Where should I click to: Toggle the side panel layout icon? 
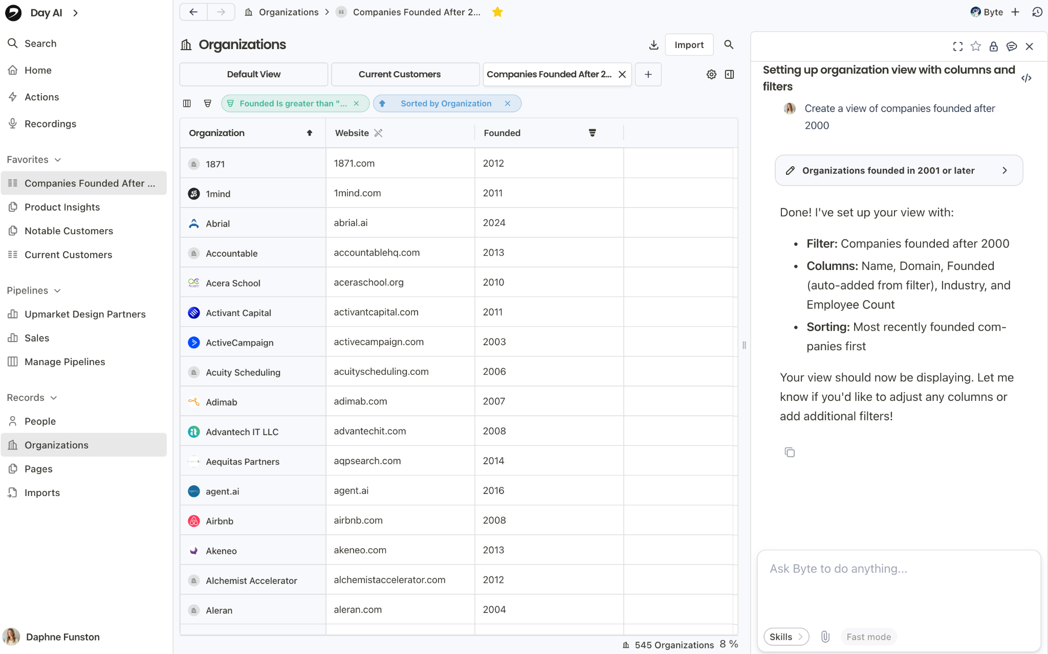pos(730,75)
